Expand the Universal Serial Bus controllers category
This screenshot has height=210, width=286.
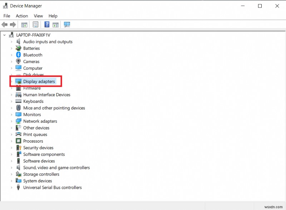[x=11, y=187]
